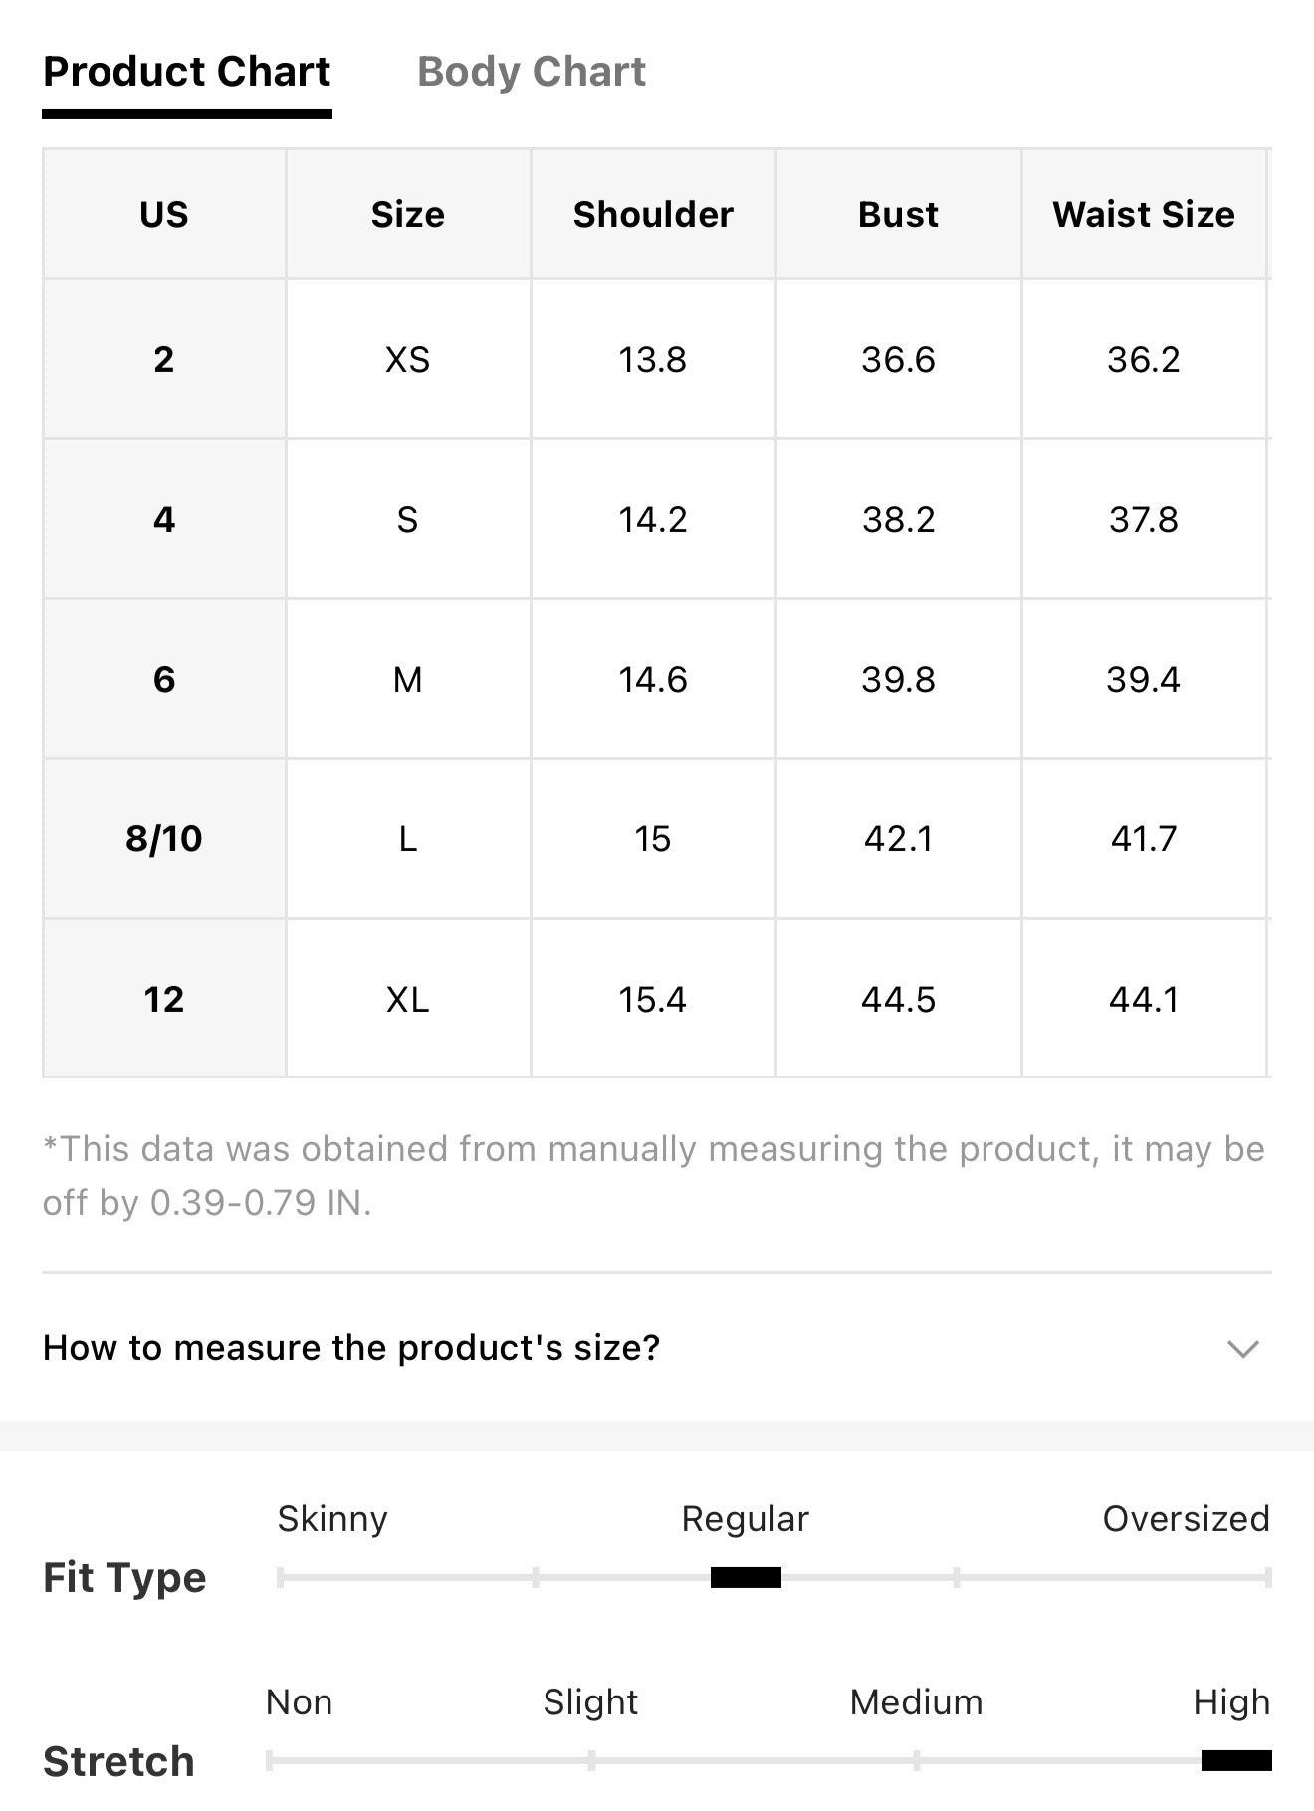
Task: Tap the US column header
Action: point(164,214)
